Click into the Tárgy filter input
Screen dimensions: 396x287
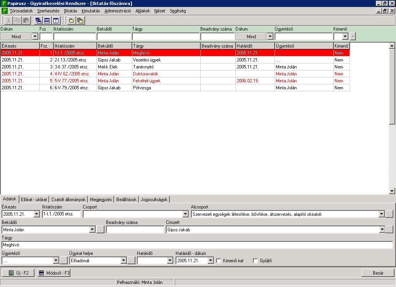point(166,37)
